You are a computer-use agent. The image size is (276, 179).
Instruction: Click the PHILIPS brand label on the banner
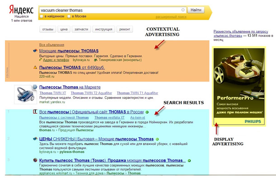[x=253, y=121]
